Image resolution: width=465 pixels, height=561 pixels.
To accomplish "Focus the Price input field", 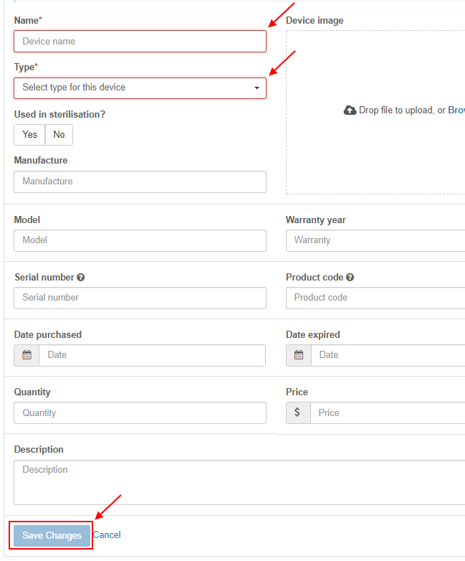I will click(388, 413).
